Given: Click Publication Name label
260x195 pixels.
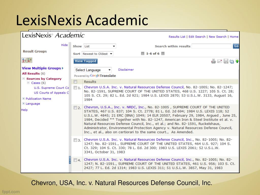Looking at the screenshot, I should [x=38, y=99].
